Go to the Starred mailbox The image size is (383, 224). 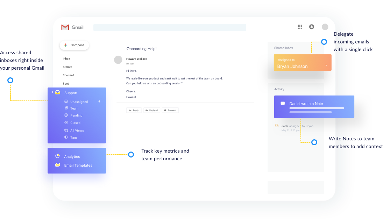pyautogui.click(x=68, y=67)
